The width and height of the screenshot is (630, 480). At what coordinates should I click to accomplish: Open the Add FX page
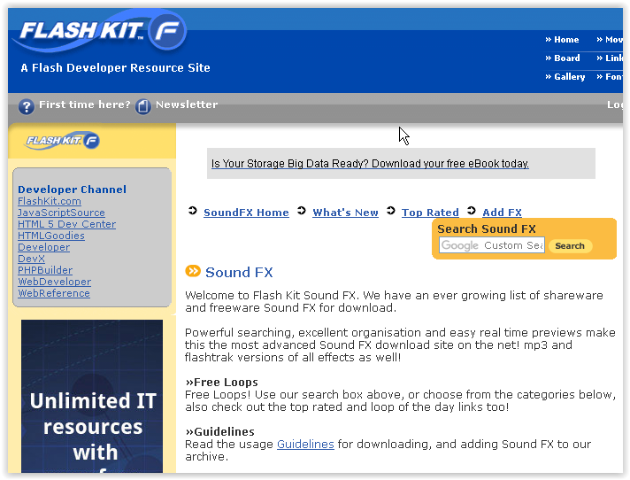pos(502,213)
